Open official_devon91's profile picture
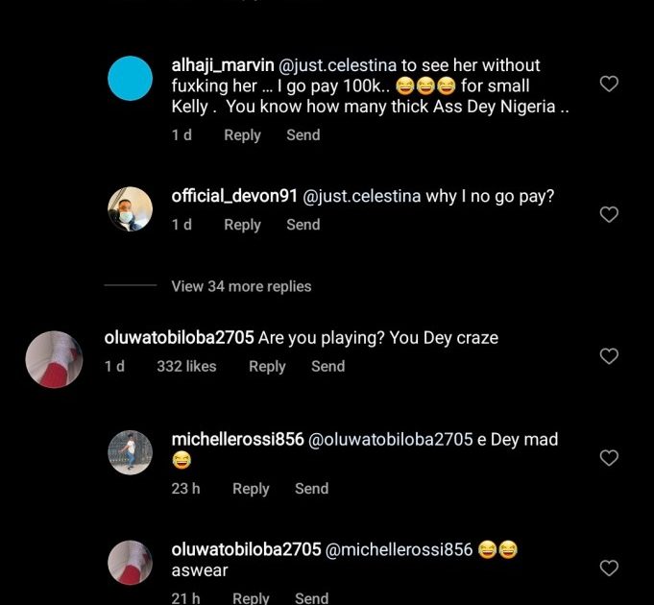The width and height of the screenshot is (654, 605). pos(130,208)
